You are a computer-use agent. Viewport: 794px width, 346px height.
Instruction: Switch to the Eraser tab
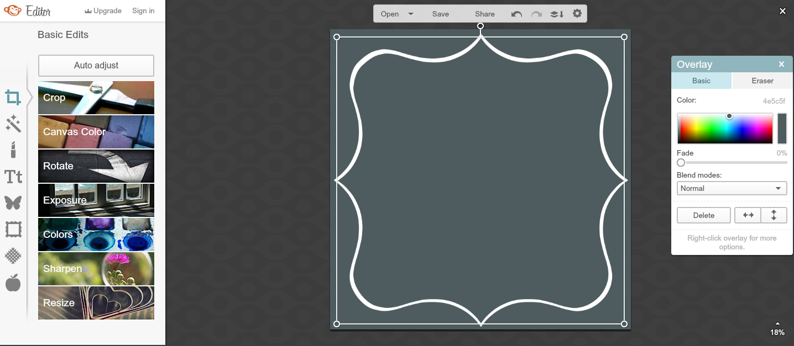762,81
